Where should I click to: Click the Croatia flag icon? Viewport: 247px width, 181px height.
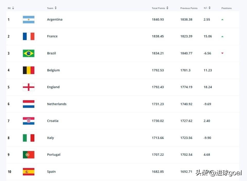pyautogui.click(x=29, y=121)
